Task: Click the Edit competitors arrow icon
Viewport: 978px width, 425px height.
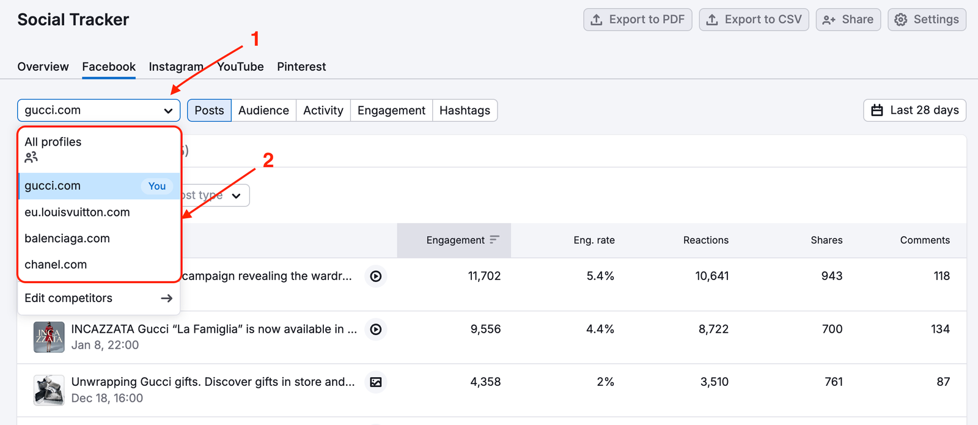Action: pyautogui.click(x=166, y=298)
